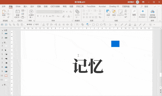The width and height of the screenshot is (162, 96).
Task: Collapse the ribbon with the chevron
Action: 160,21
